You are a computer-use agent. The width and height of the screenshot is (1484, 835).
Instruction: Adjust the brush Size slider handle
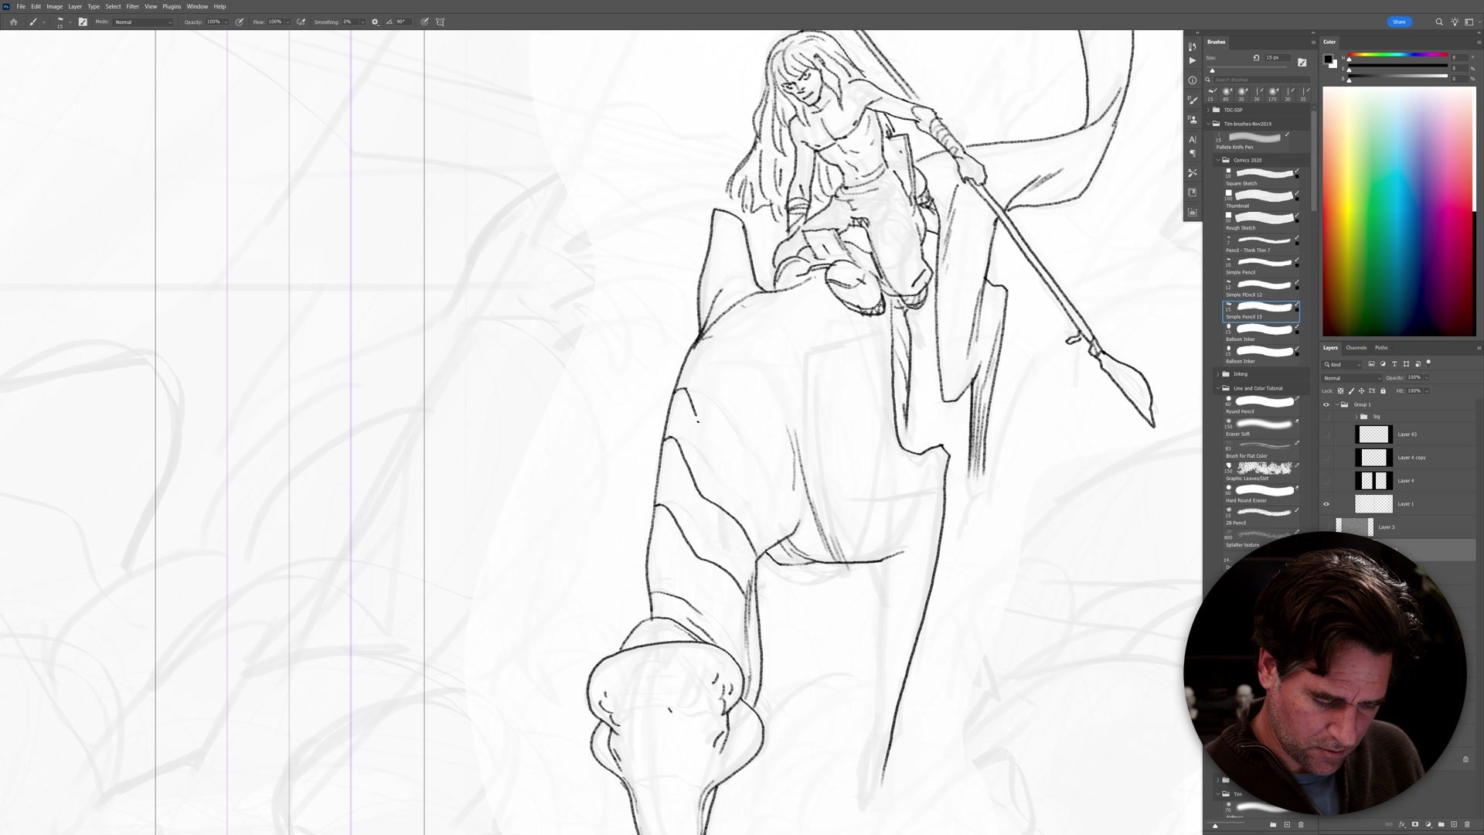[1212, 70]
